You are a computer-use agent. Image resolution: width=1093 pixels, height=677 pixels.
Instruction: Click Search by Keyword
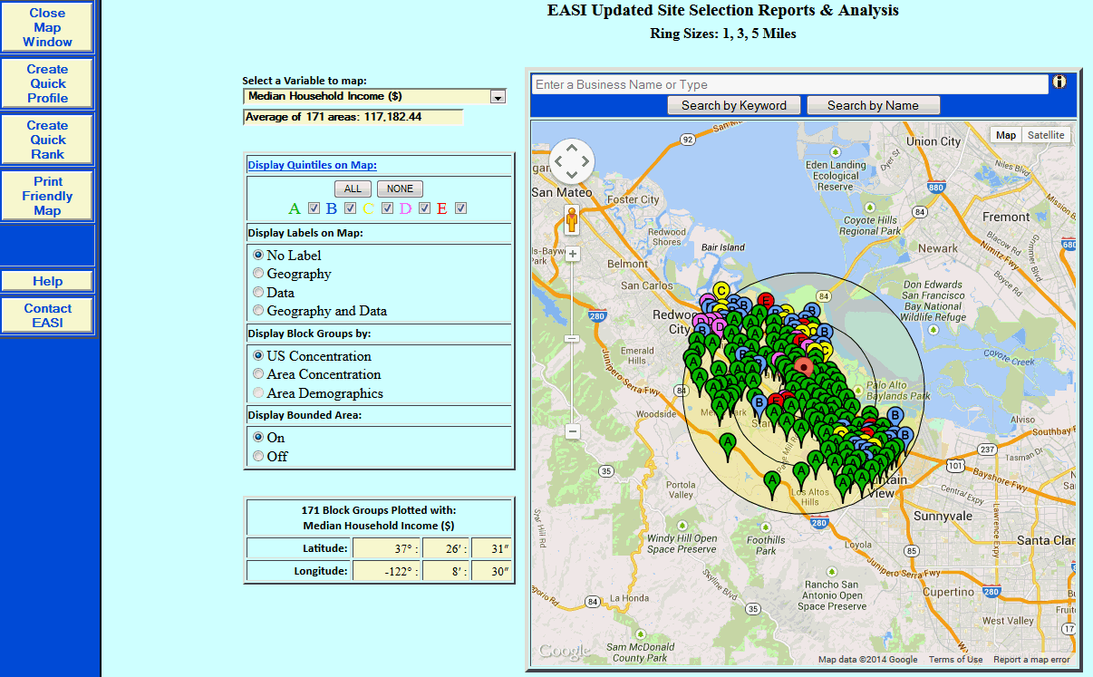(734, 105)
